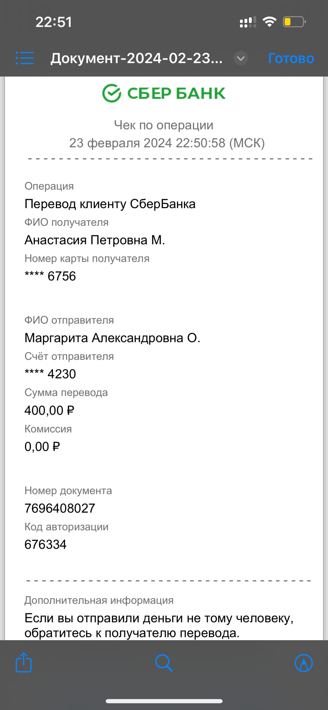Tap the battery indicator icon
This screenshot has width=328, height=710.
(x=294, y=22)
